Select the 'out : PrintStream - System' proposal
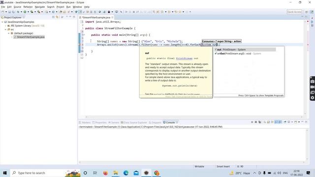Screen dimensions: 315x177 coord(245,50)
